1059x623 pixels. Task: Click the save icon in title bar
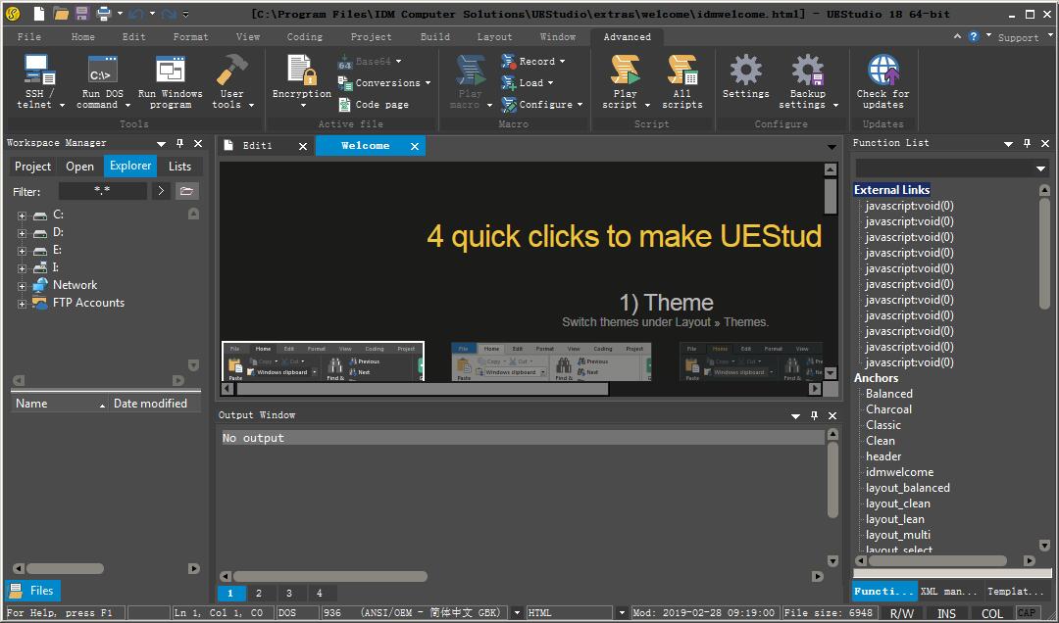point(81,14)
